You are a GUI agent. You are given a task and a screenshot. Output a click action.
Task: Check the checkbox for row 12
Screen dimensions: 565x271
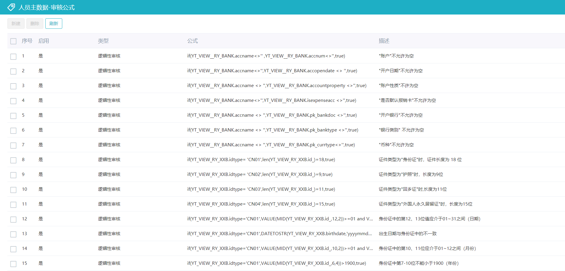tap(13, 219)
